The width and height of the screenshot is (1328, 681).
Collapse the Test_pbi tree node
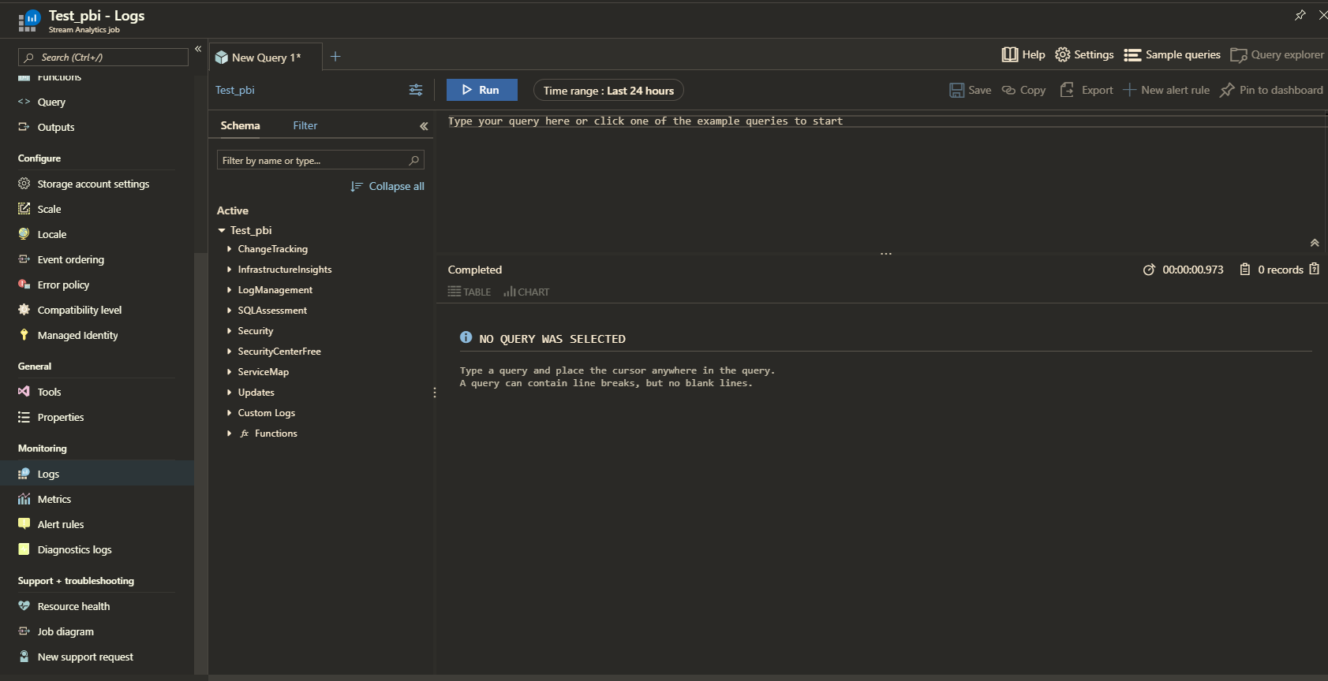point(222,230)
